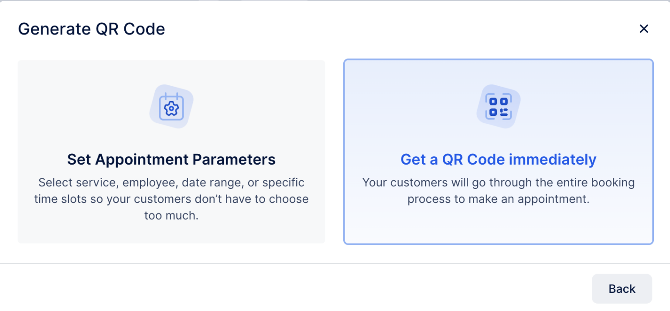Screen dimensions: 670x311
Task: Click the close icon in the top right corner
Action: pyautogui.click(x=644, y=29)
